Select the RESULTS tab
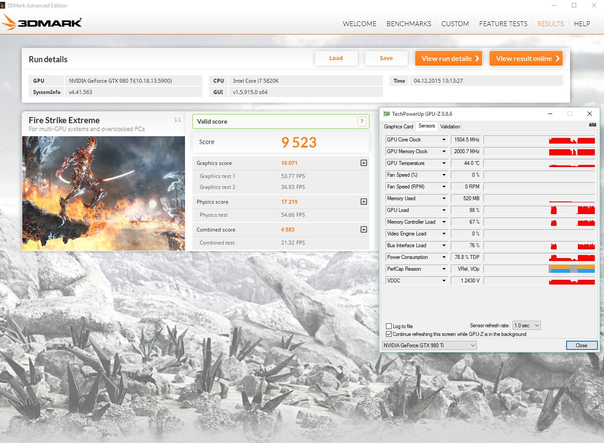604x443 pixels. (550, 24)
